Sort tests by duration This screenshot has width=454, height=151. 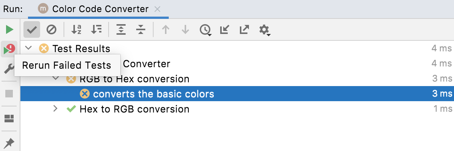coord(96,29)
